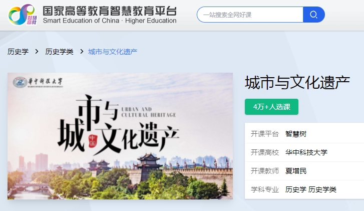The height and width of the screenshot is (211, 364).
Task: Click the chevron after 历史学 breadcrumb
Action: coord(37,51)
